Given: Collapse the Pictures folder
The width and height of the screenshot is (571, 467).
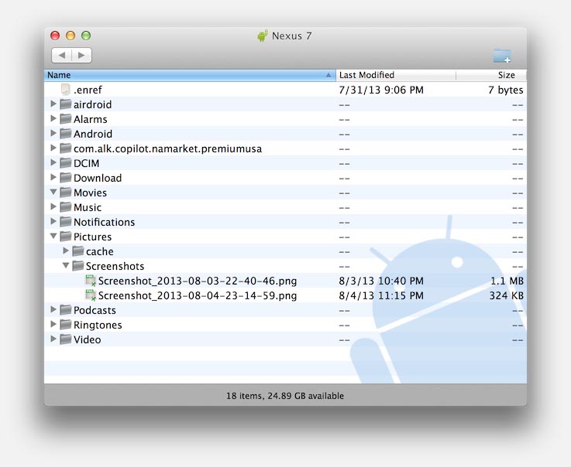Looking at the screenshot, I should [x=53, y=237].
